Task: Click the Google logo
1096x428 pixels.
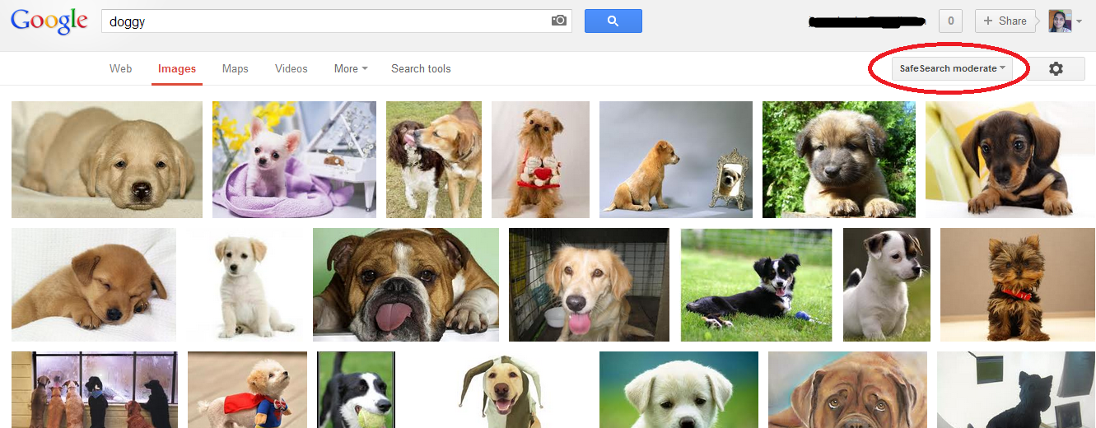Action: click(x=49, y=21)
